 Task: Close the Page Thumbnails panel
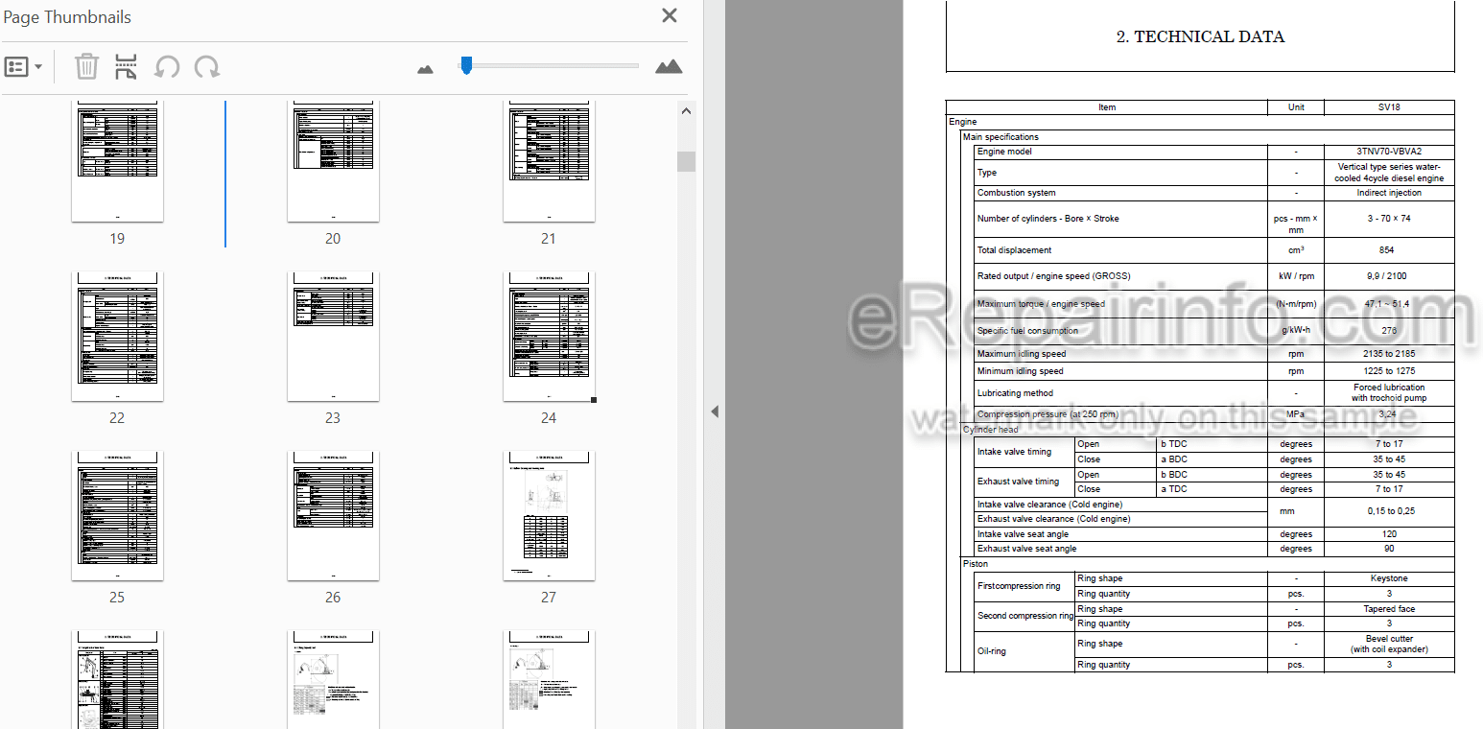click(670, 15)
